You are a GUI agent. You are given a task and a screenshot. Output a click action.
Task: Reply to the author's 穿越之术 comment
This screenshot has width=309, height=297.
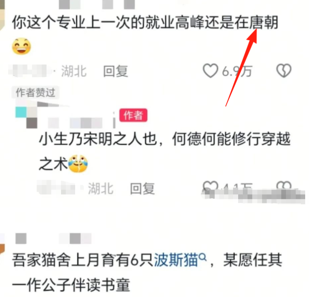pos(142,188)
